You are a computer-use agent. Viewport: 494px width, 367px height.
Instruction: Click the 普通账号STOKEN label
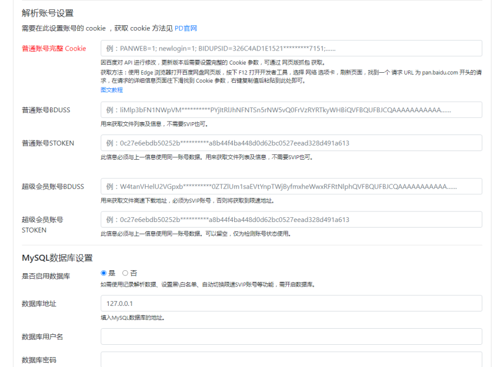pyautogui.click(x=48, y=143)
